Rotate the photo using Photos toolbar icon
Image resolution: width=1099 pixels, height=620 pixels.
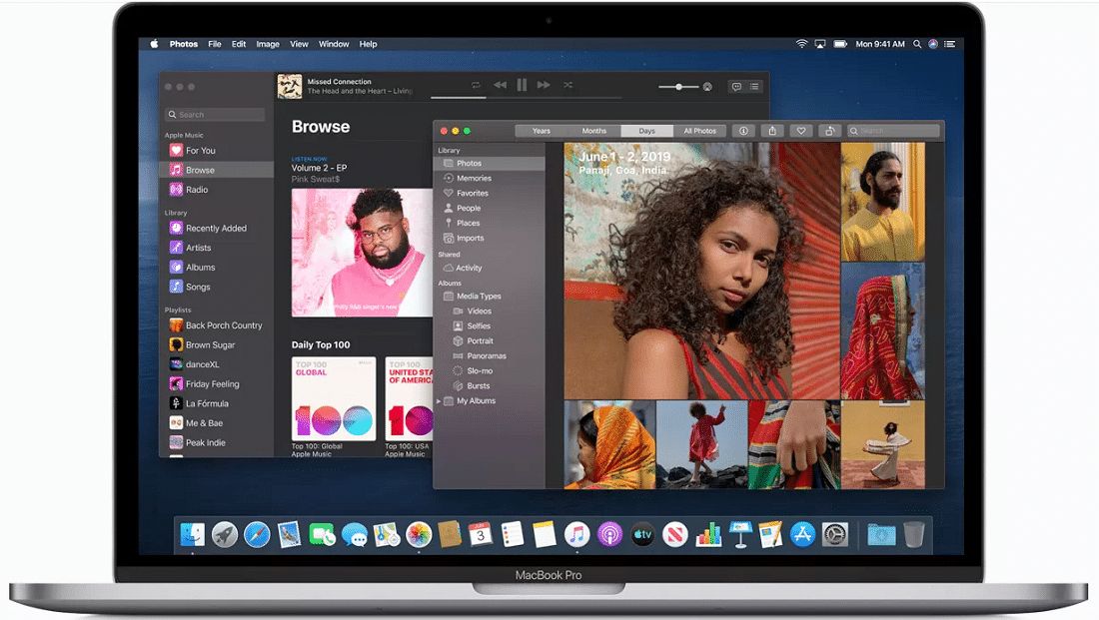830,131
